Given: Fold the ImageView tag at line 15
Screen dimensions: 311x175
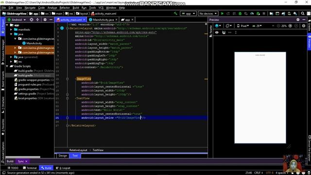Looking at the screenshot, I should pos(67,79).
